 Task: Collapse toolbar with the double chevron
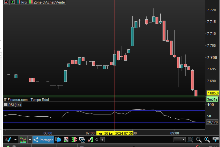tap(97, 140)
